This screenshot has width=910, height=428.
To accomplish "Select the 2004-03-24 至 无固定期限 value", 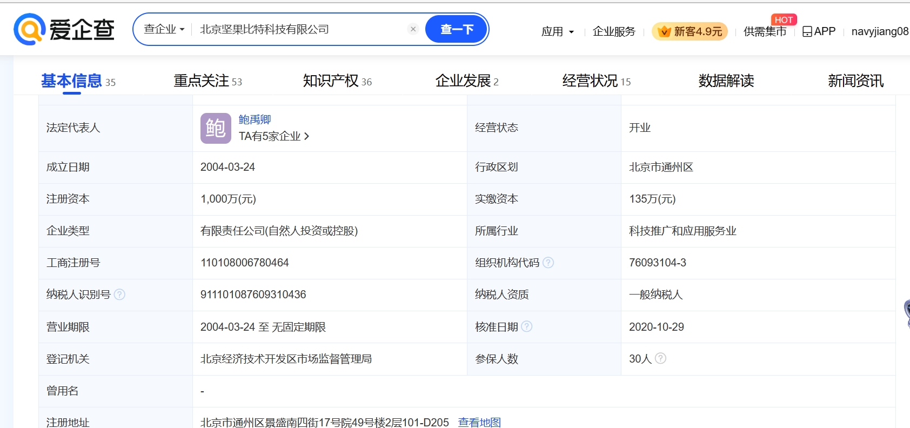I will pyautogui.click(x=263, y=327).
